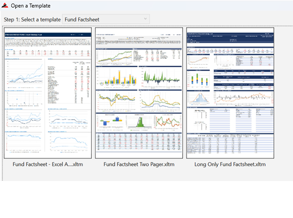Click the 'Step 1: Select a template' label
The width and height of the screenshot is (293, 218).
[33, 19]
